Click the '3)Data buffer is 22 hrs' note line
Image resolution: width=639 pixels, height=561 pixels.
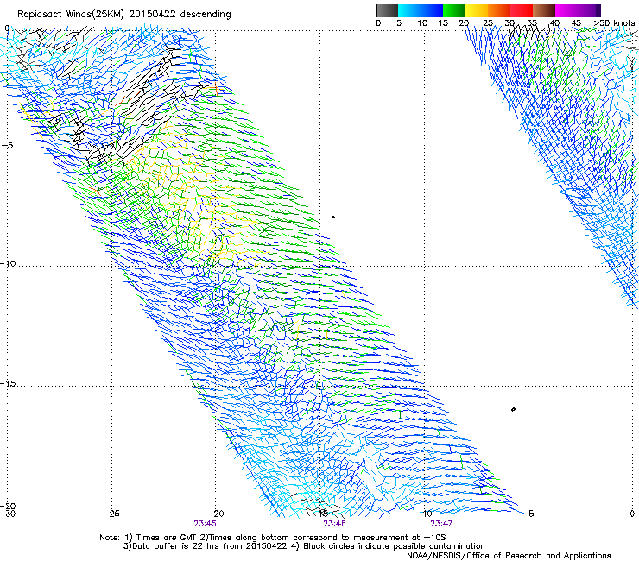point(304,546)
